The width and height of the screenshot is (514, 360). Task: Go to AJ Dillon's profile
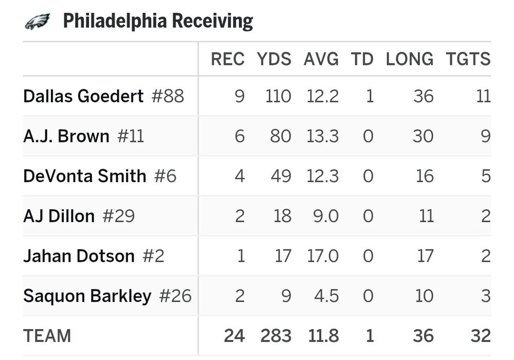(x=59, y=216)
